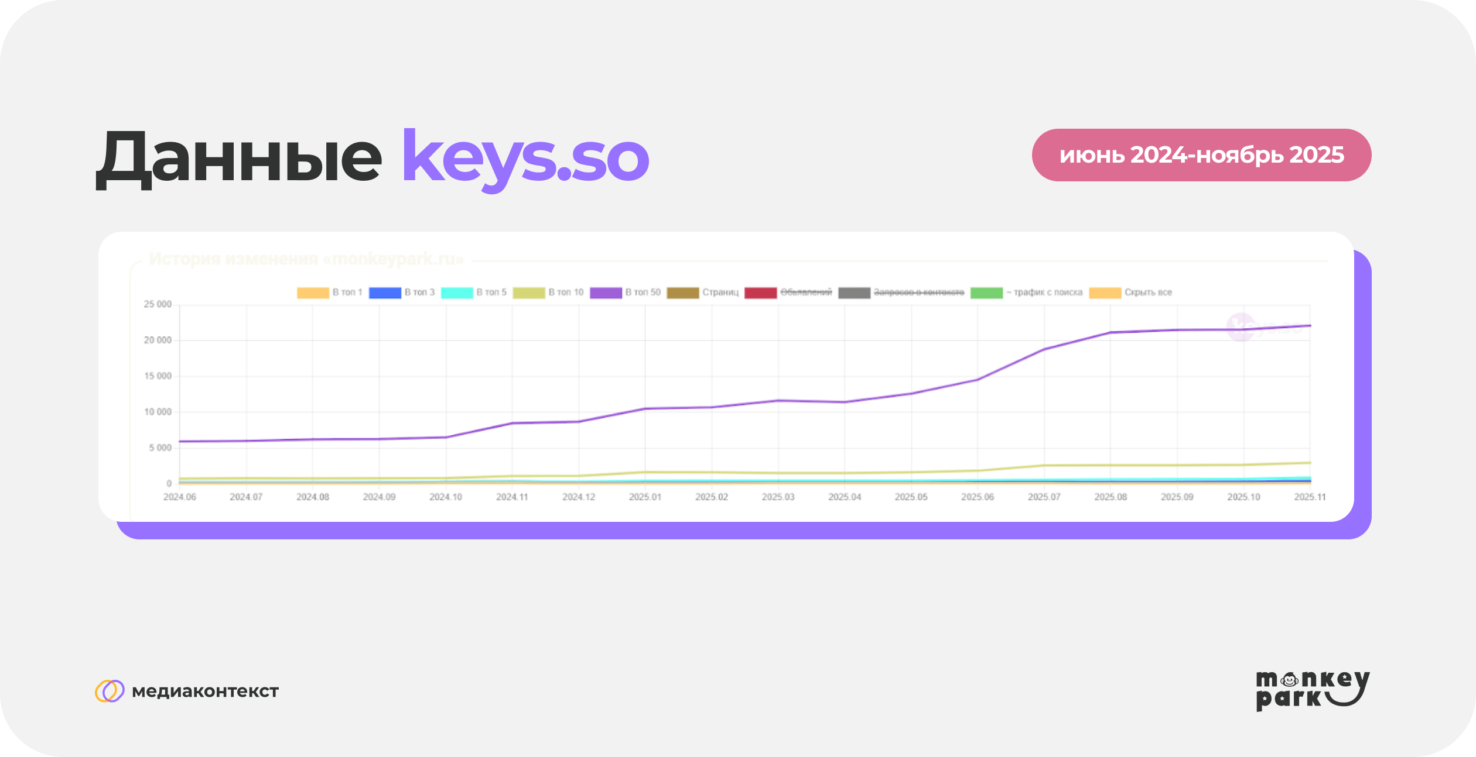Click the 2025.11 x-axis label
The height and width of the screenshot is (757, 1476).
tap(1310, 497)
